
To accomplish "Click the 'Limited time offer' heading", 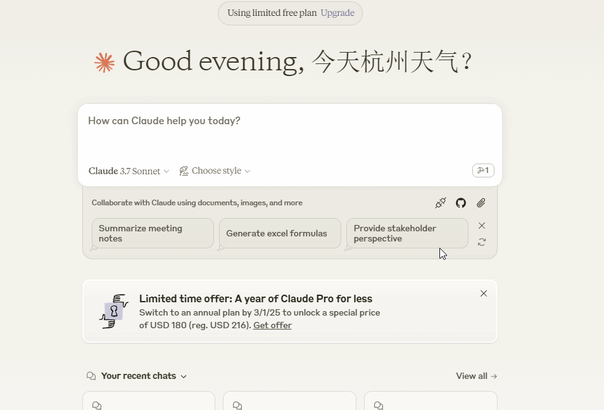I will tap(255, 299).
